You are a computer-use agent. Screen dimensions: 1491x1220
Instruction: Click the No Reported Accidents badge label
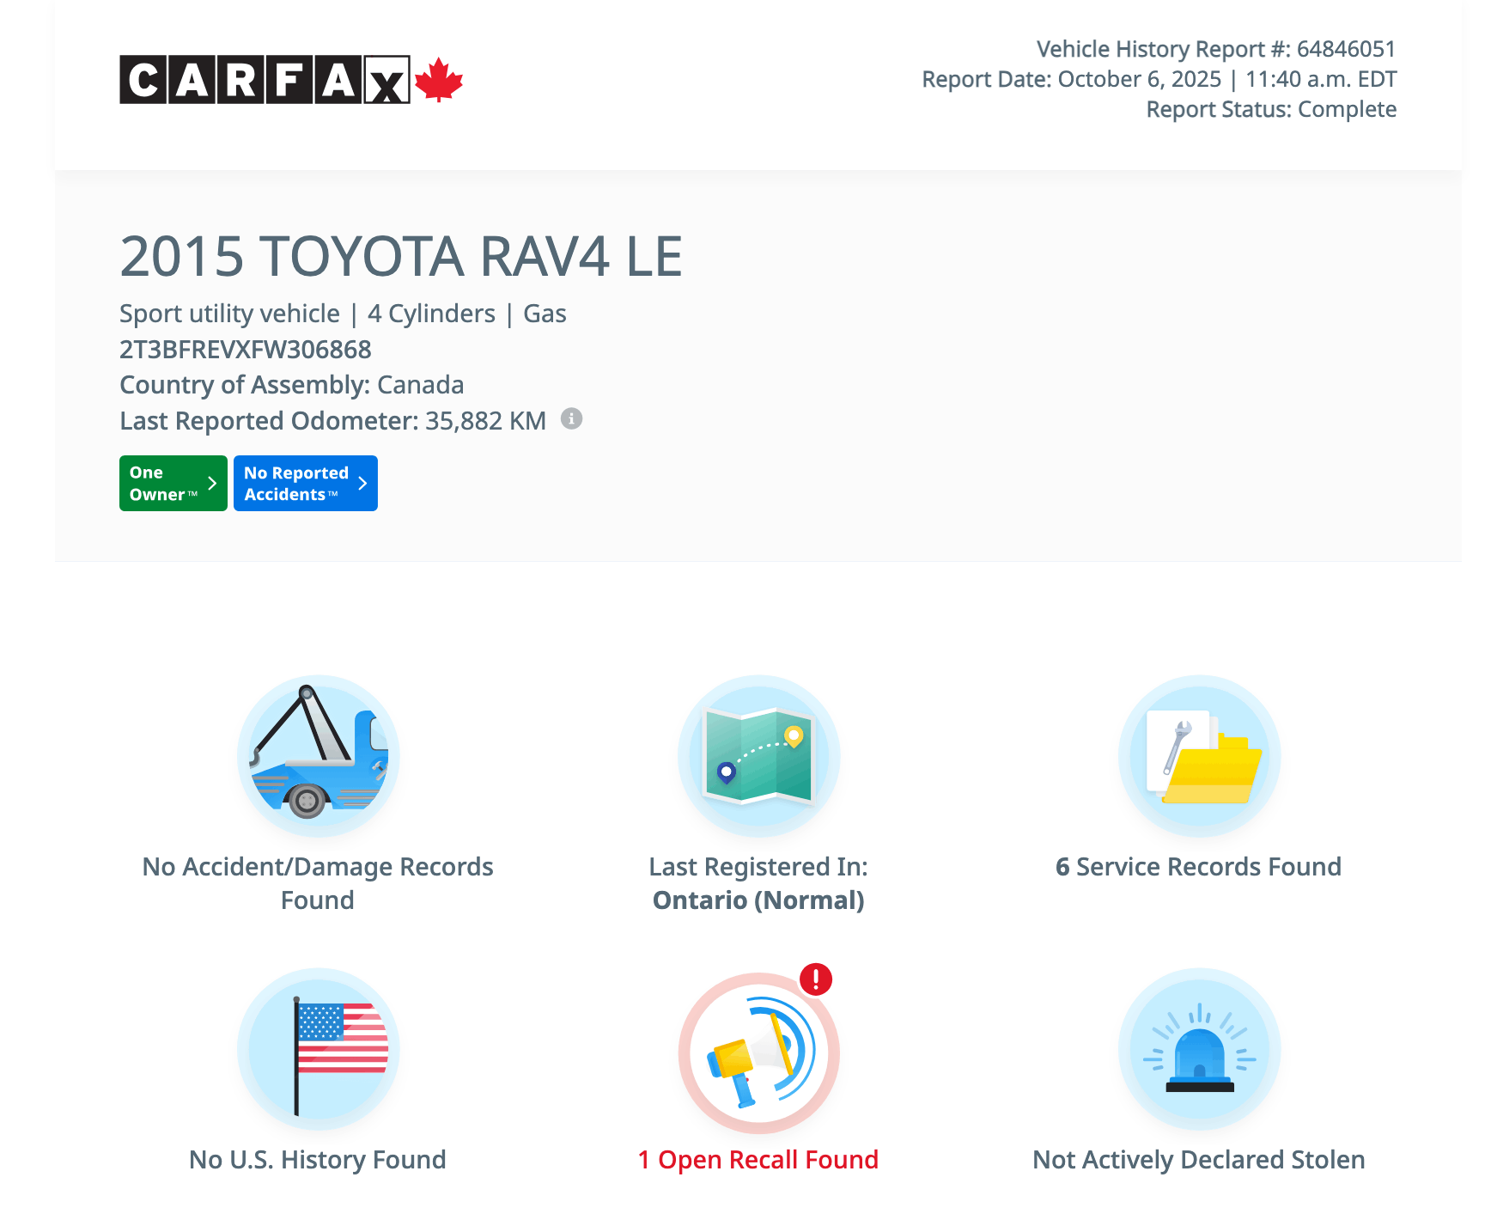pyautogui.click(x=295, y=484)
